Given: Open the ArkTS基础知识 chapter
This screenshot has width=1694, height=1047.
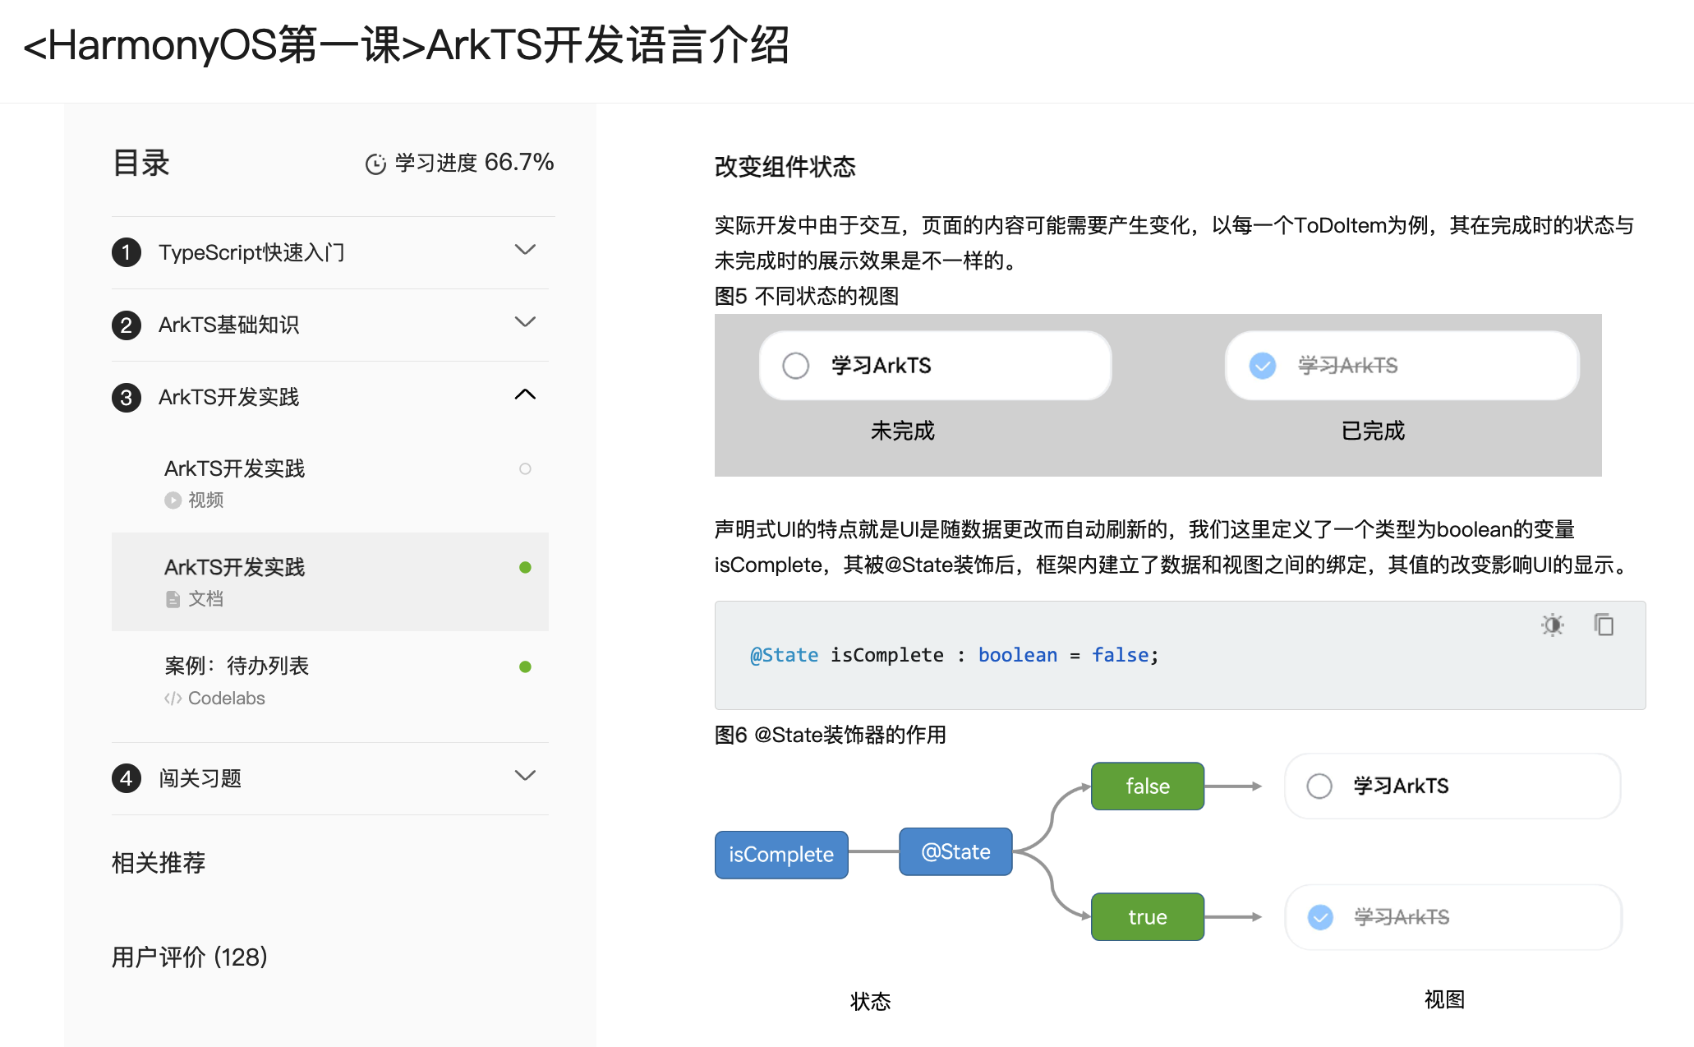Looking at the screenshot, I should pos(330,325).
